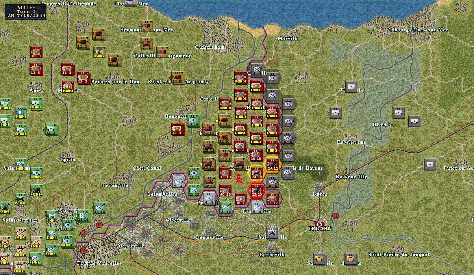Click the Epron town label
Image resolution: width=474 pixels, height=275 pixels.
coord(68,159)
